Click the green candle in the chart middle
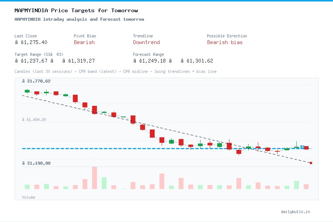Image resolution: width=333 pixels, height=222 pixels. coord(171,141)
